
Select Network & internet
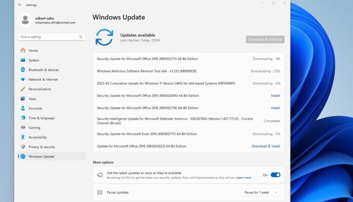point(52,79)
